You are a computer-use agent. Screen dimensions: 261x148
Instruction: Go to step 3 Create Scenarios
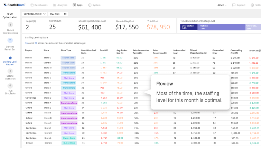(10, 74)
